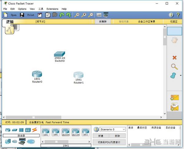
Task: Expand the shape tool dropdown arrow
Action: point(181,75)
